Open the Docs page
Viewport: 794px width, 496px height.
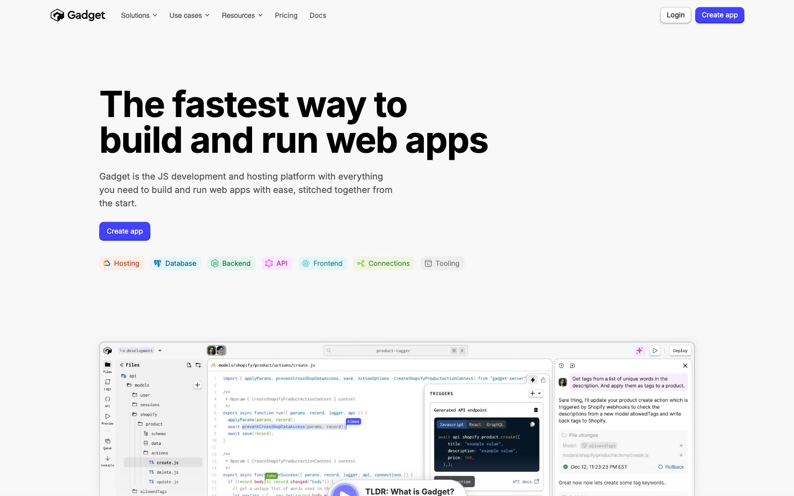pyautogui.click(x=318, y=15)
